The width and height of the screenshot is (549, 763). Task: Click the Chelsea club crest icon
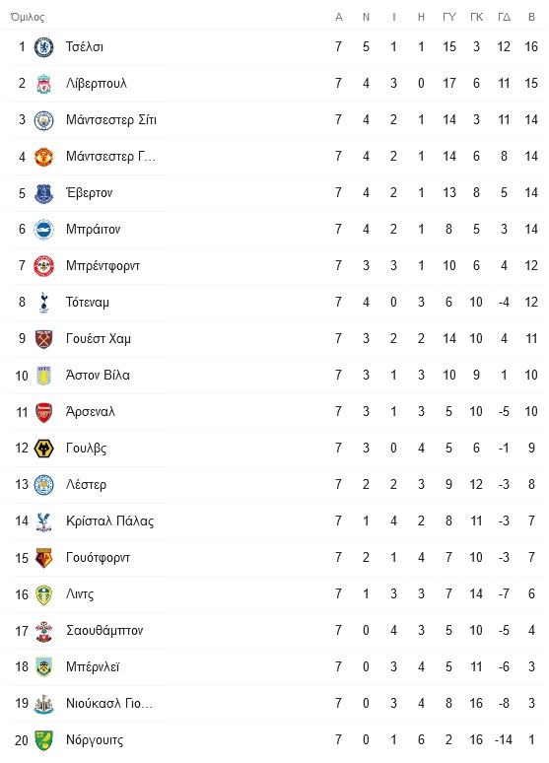click(43, 47)
